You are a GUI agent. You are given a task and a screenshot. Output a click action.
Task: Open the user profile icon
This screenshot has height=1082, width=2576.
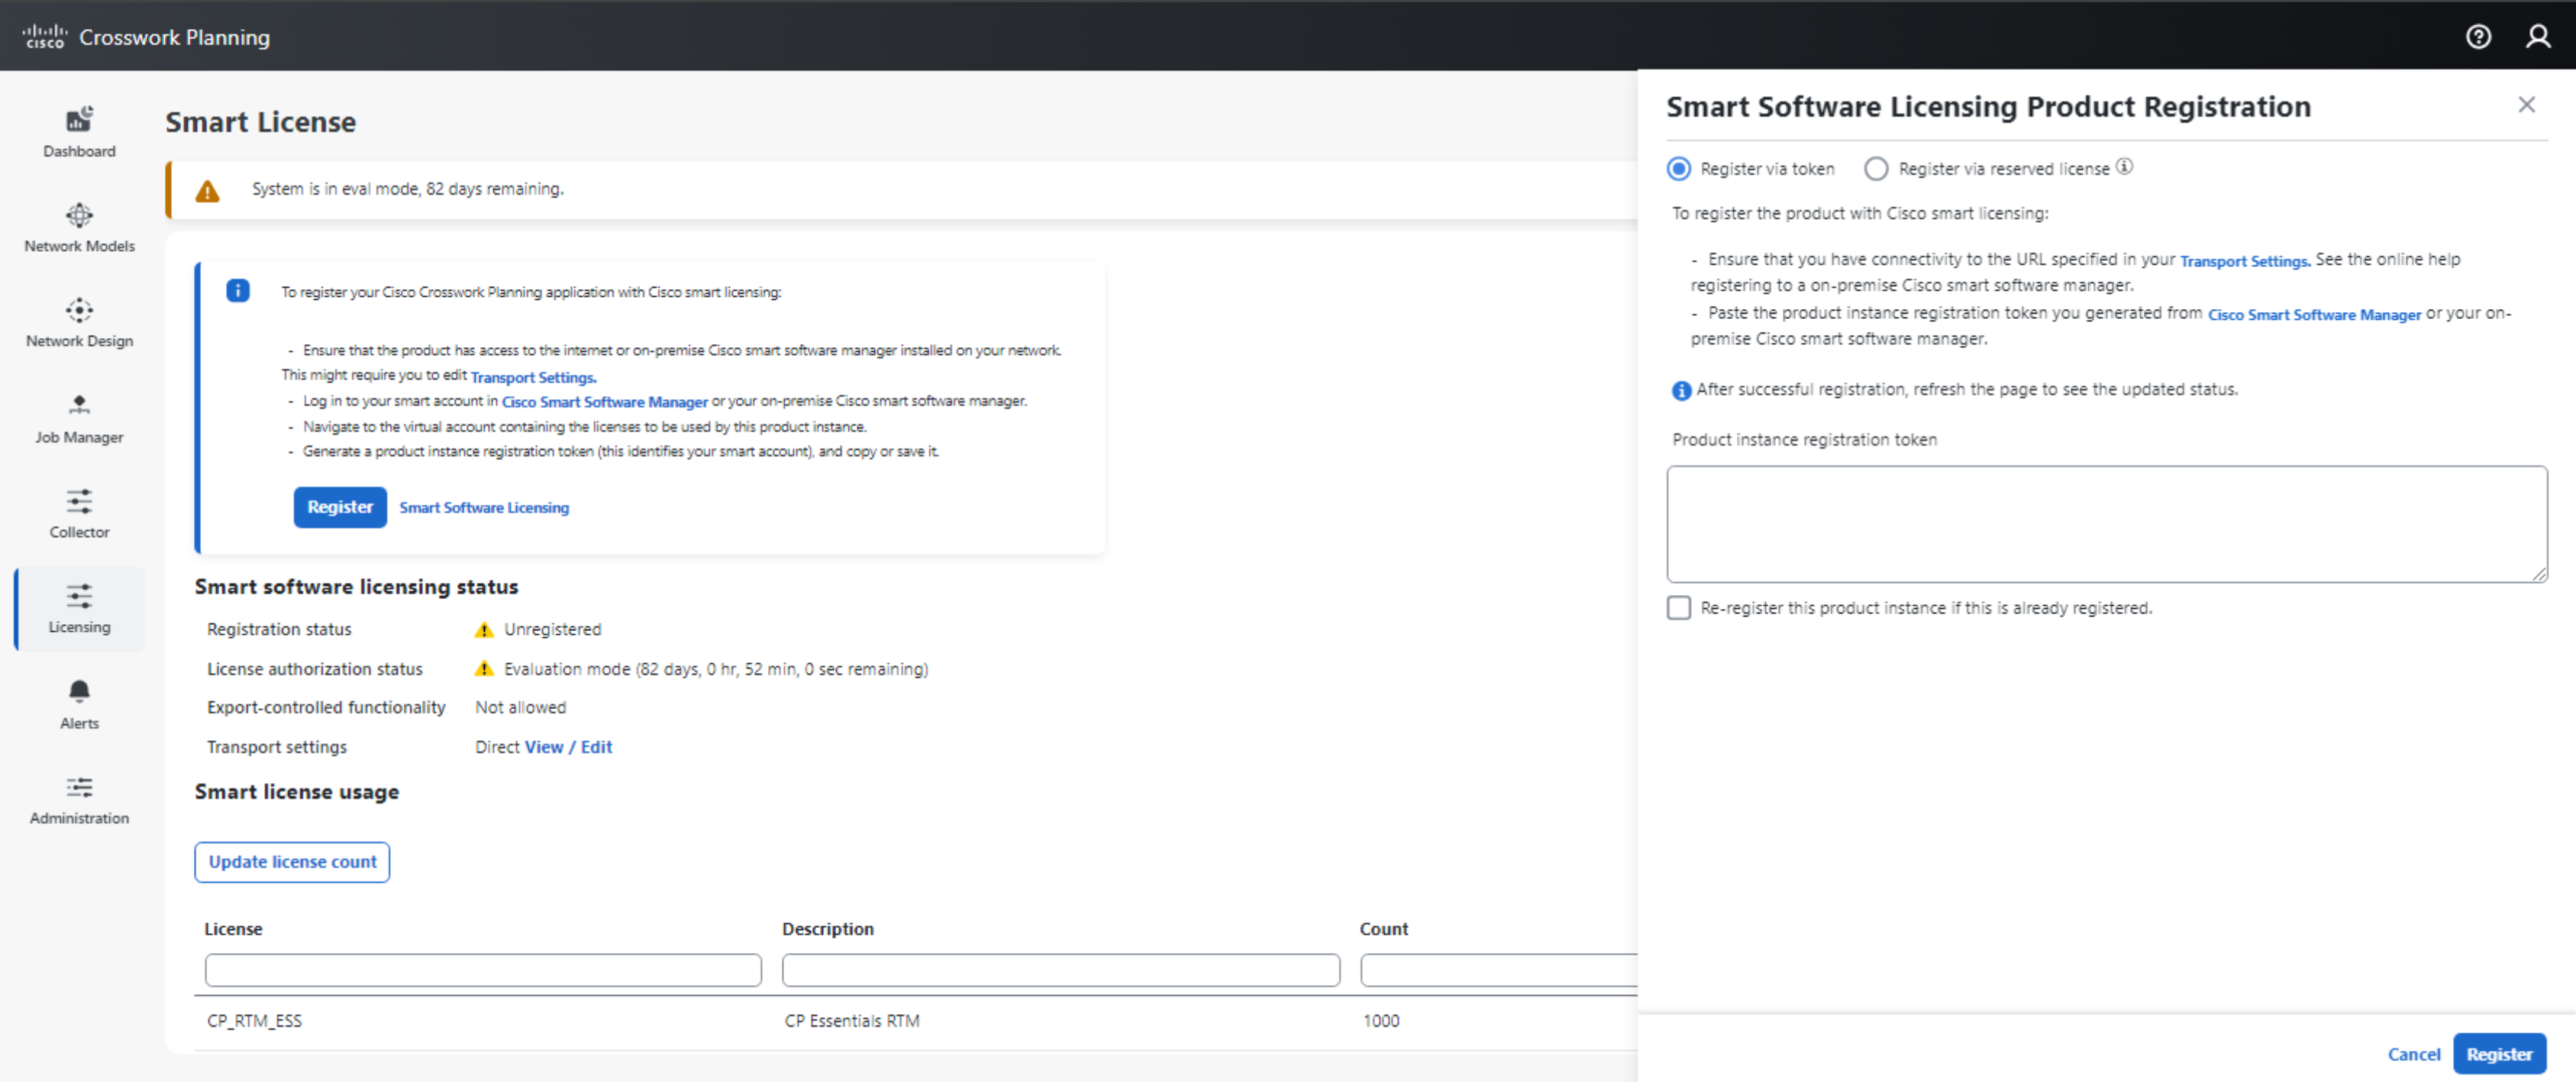(x=2537, y=37)
